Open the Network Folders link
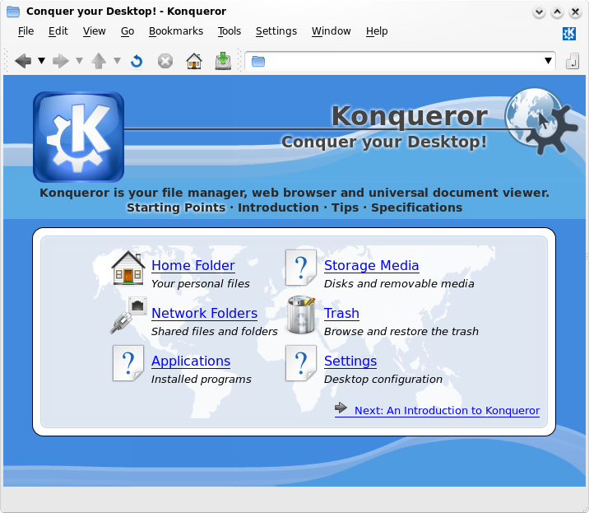589x513 pixels. [204, 313]
